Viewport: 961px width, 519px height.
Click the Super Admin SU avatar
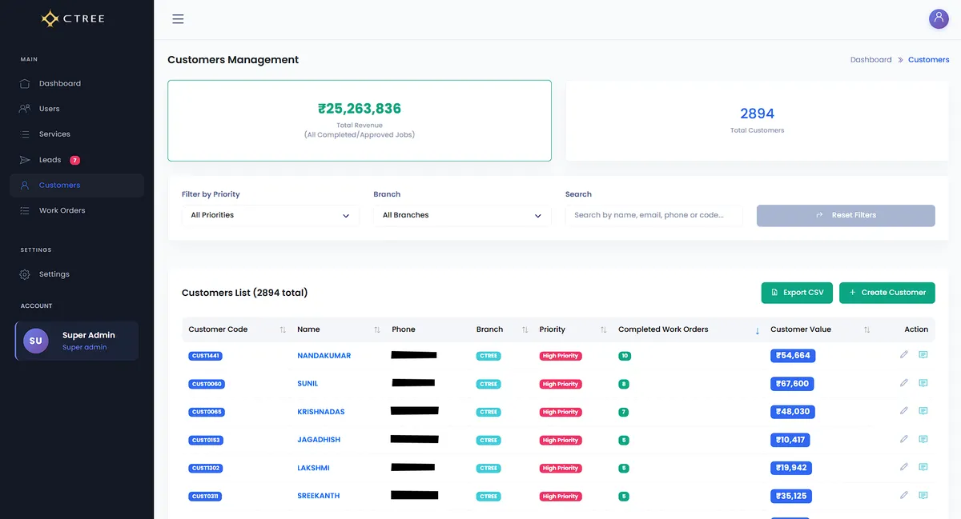tap(36, 341)
